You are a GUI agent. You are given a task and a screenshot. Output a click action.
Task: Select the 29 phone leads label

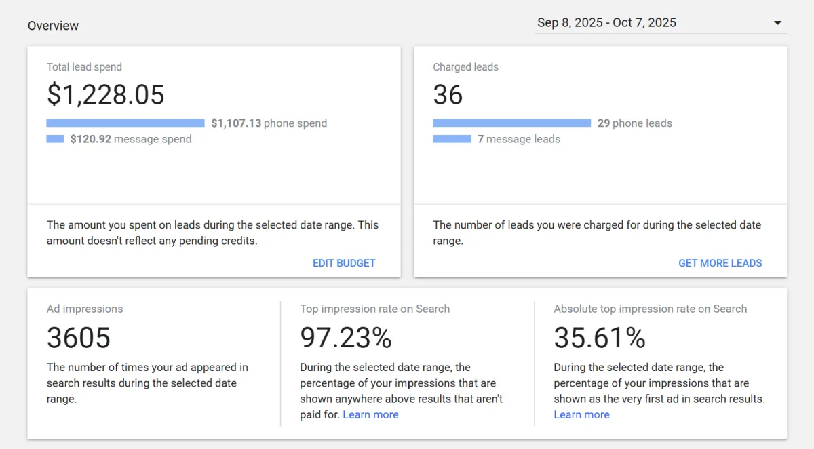coord(635,123)
